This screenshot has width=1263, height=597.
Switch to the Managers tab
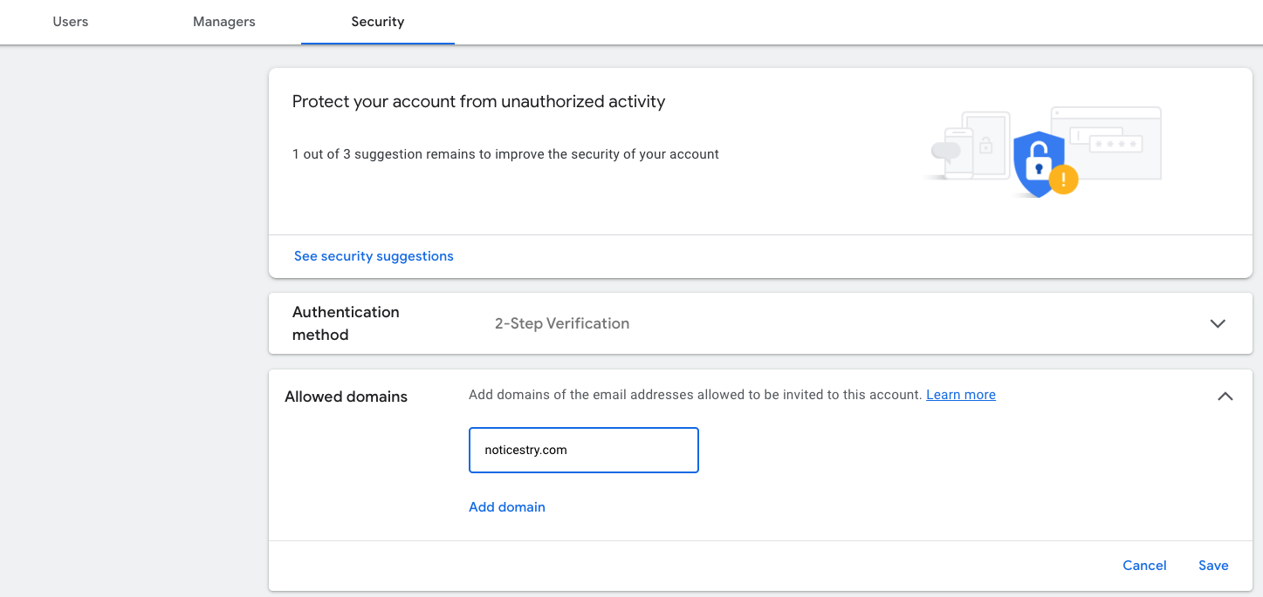coord(224,22)
